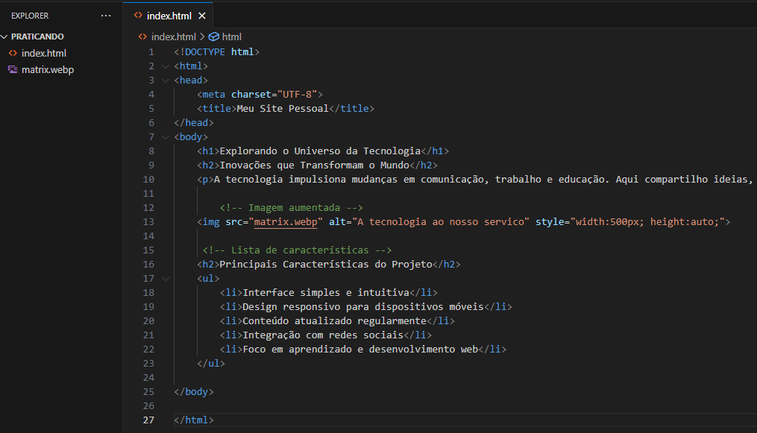Click list item "Design responsivo para dispositivos móveis"
Image resolution: width=757 pixels, height=433 pixels.
point(363,306)
